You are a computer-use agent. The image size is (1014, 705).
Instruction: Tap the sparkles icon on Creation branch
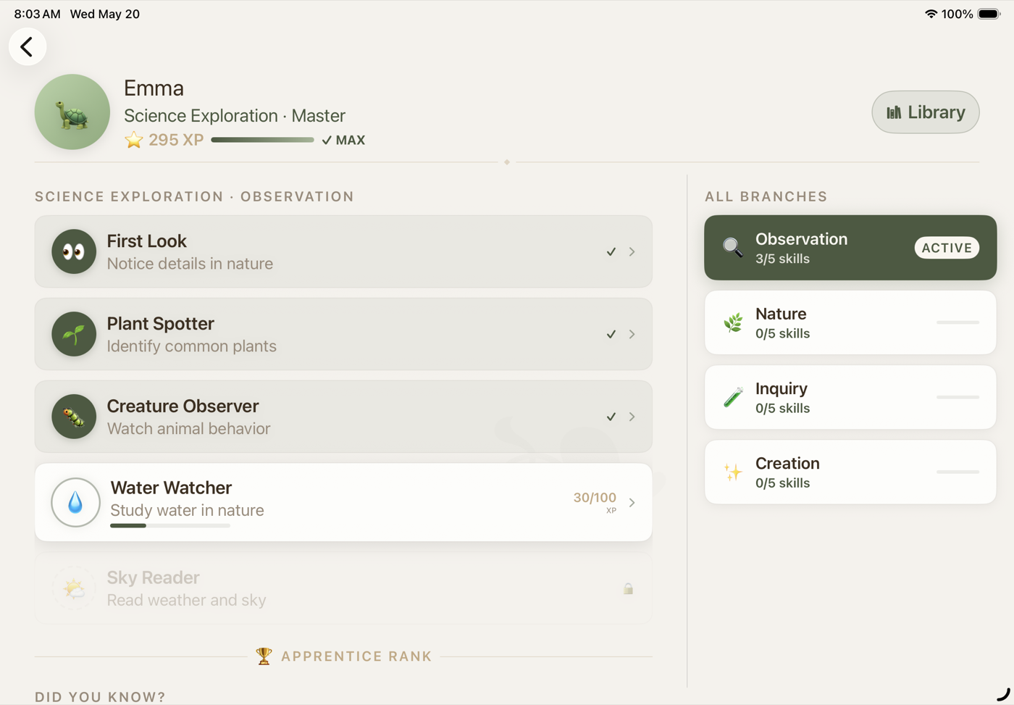(x=733, y=472)
